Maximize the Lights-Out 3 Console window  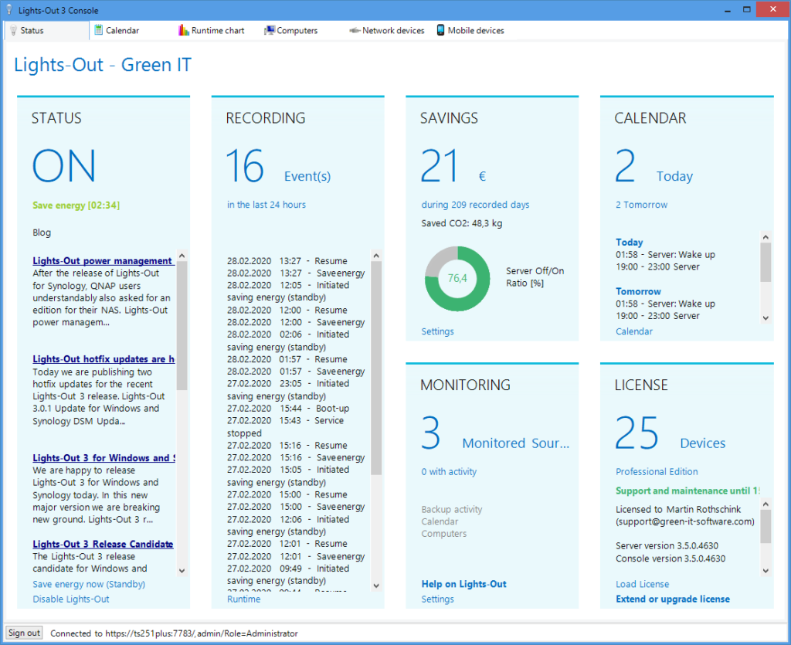[747, 9]
